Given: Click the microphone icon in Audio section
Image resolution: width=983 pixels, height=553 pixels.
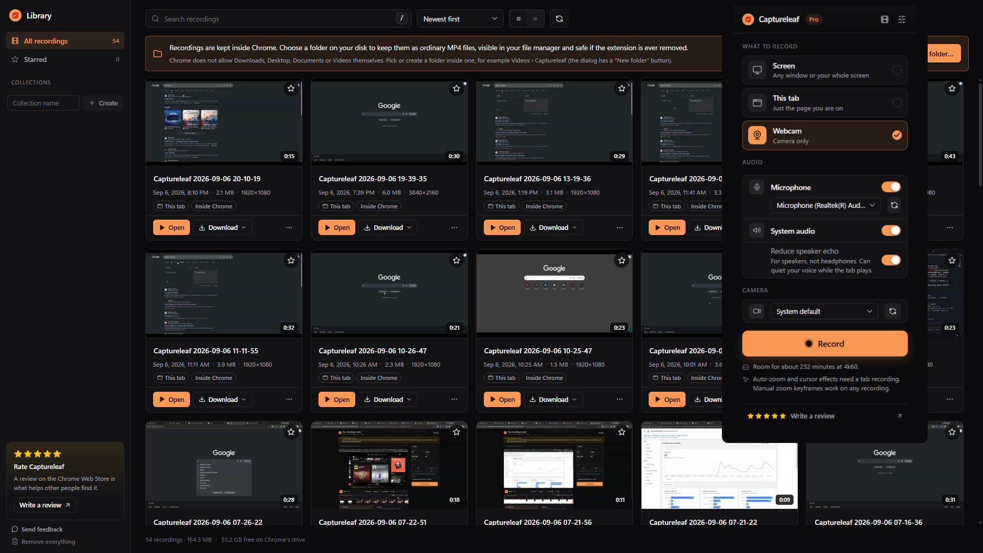Looking at the screenshot, I should (x=757, y=187).
